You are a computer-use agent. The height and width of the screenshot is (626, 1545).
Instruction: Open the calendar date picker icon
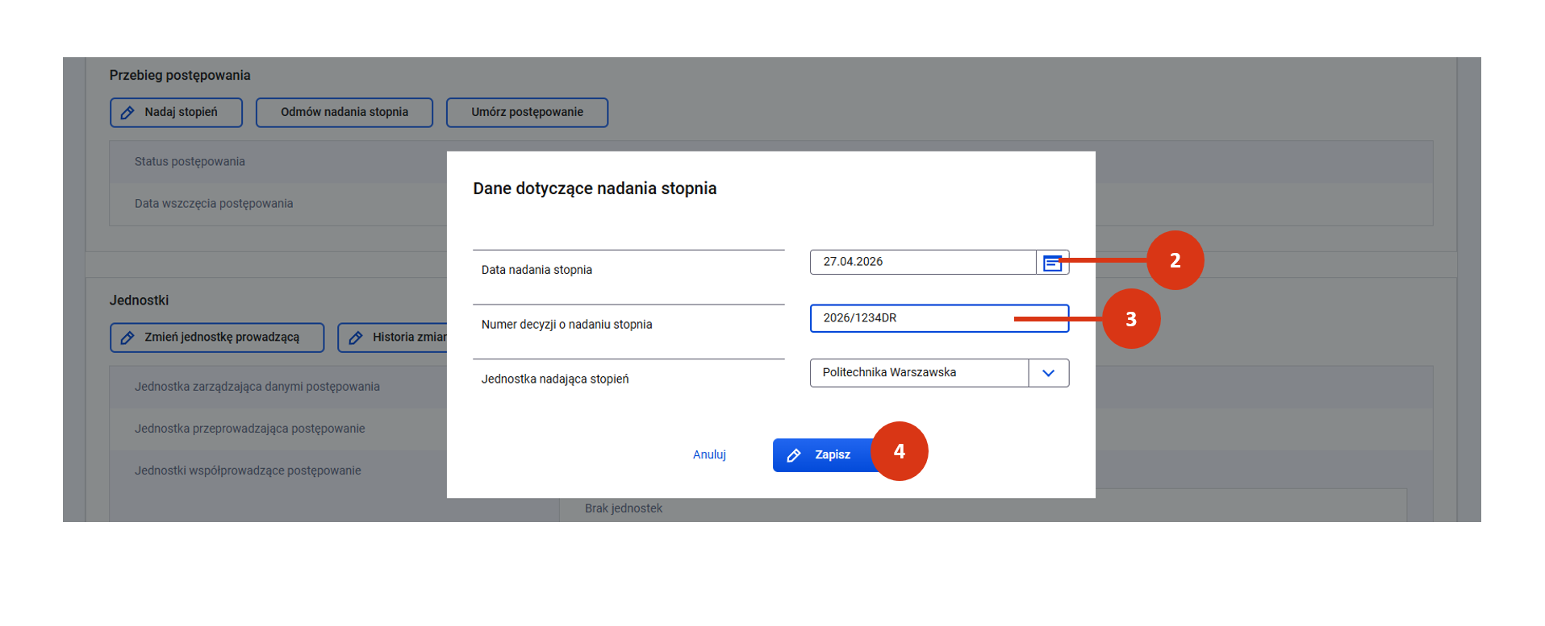[x=1051, y=263]
